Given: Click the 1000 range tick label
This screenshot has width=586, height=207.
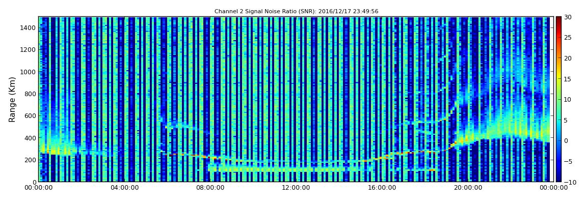Looking at the screenshot, I should [x=29, y=72].
